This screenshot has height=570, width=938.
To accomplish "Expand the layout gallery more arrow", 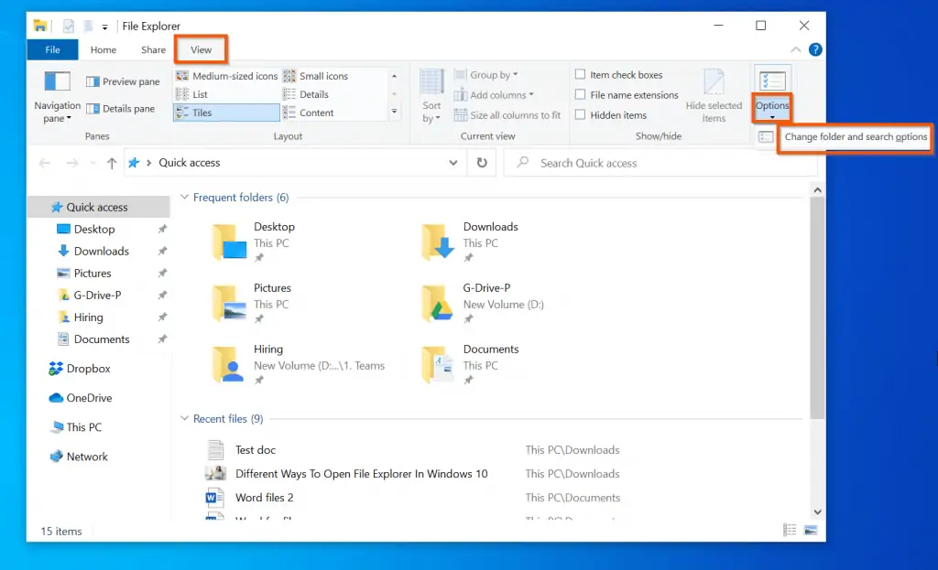I will (x=394, y=112).
